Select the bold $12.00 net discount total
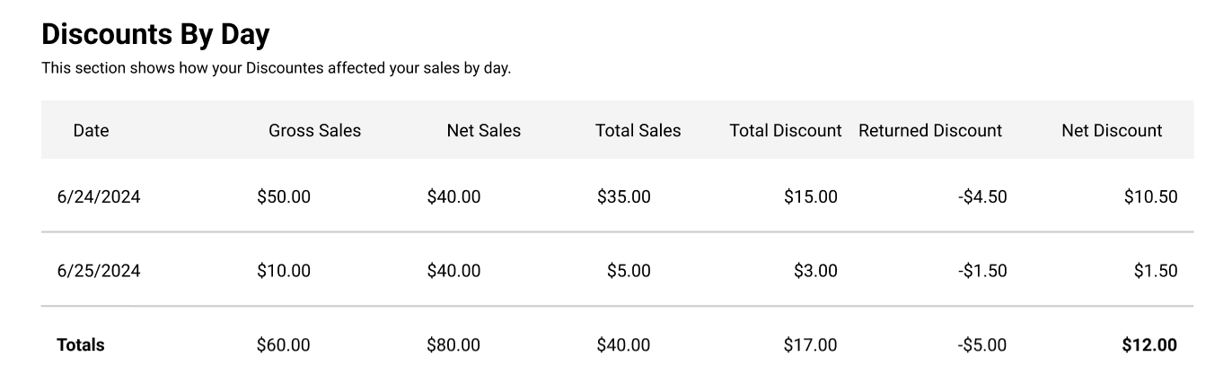 click(1149, 344)
